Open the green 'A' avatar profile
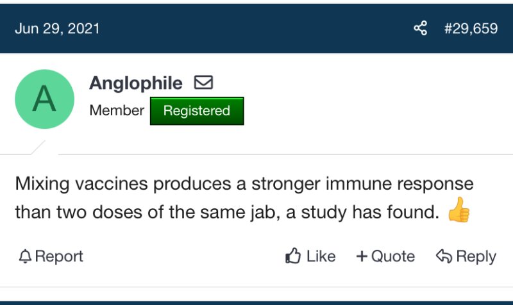513x305 pixels. 44,99
